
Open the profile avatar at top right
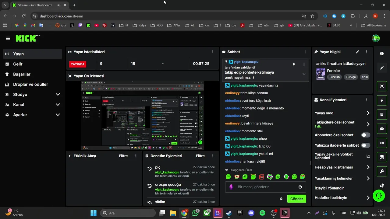point(376,38)
